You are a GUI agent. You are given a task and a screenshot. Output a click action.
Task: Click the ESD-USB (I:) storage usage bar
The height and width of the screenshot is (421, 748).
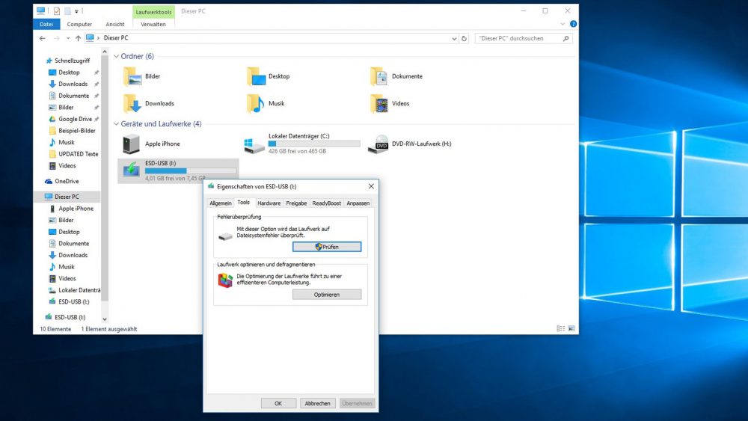click(191, 170)
